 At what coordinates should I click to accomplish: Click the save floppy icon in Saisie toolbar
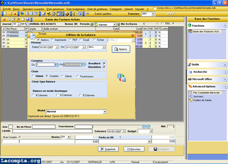(x=27, y=20)
